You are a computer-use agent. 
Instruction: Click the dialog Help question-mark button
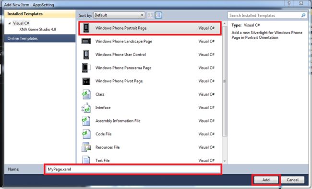(x=289, y=3)
